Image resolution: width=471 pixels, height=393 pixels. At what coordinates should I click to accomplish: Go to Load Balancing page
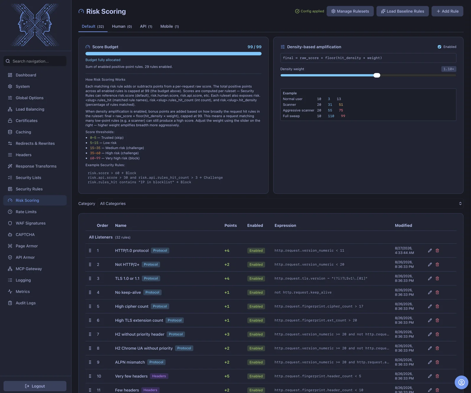pyautogui.click(x=35, y=109)
